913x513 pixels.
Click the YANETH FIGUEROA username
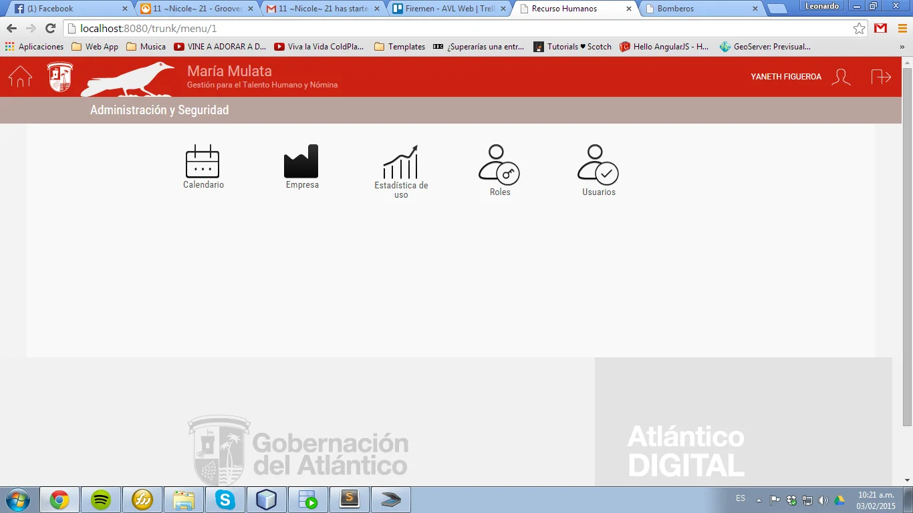pos(786,77)
